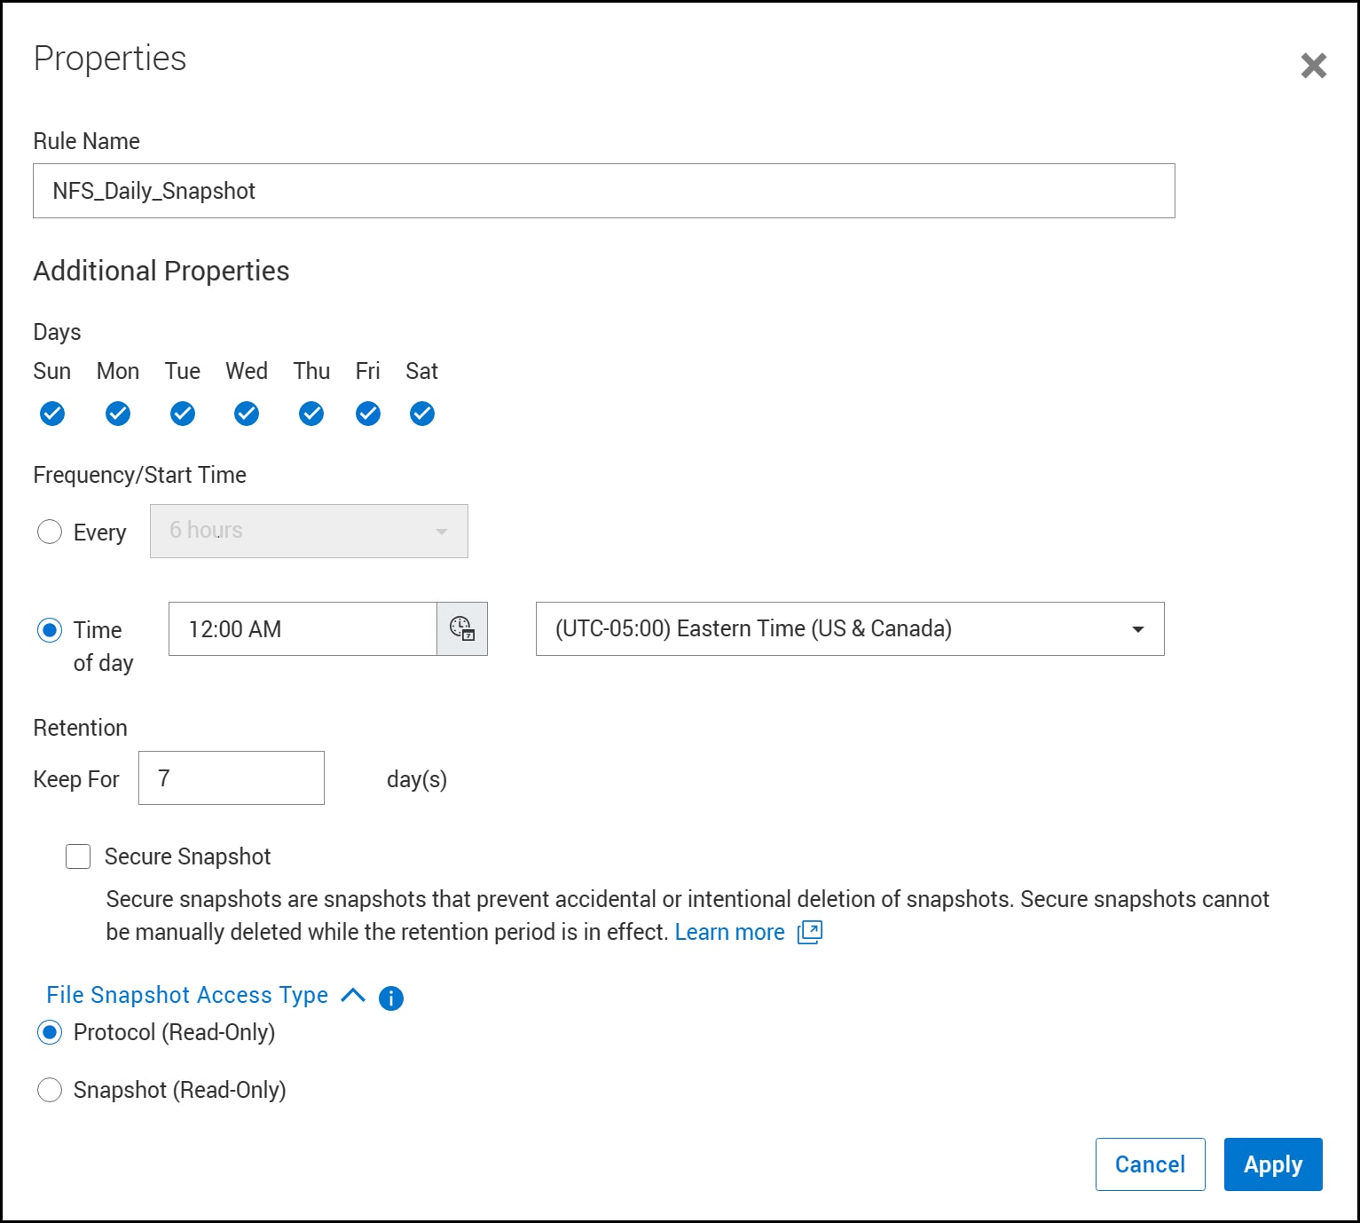Open the time picker clock icon
This screenshot has height=1223, width=1360.
(x=462, y=629)
